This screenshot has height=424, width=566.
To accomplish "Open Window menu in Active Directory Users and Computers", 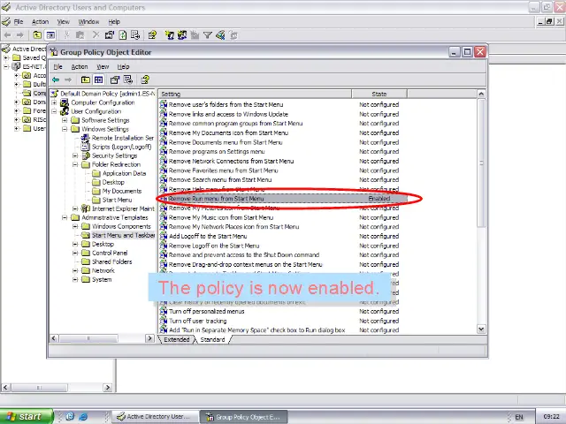I will point(88,21).
